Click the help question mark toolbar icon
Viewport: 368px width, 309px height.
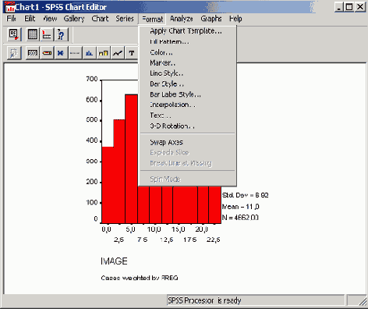[x=61, y=34]
